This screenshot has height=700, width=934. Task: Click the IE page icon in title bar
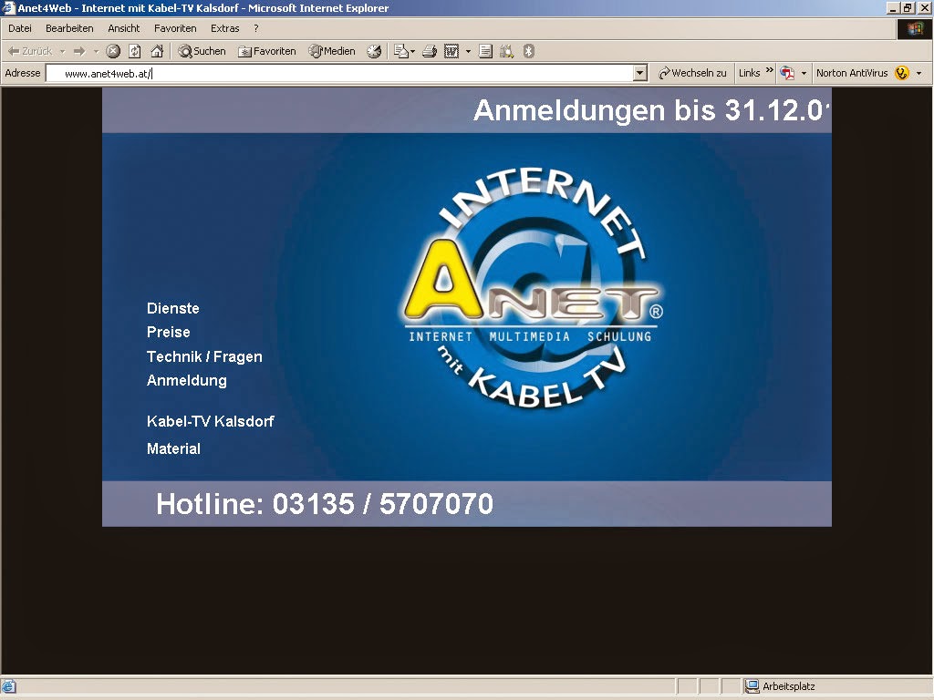[x=8, y=7]
